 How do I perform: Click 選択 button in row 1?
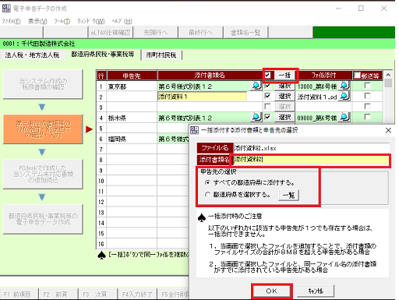coord(284,86)
